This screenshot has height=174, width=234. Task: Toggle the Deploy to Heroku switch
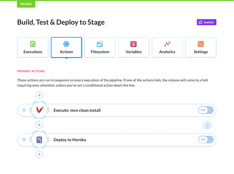click(205, 140)
